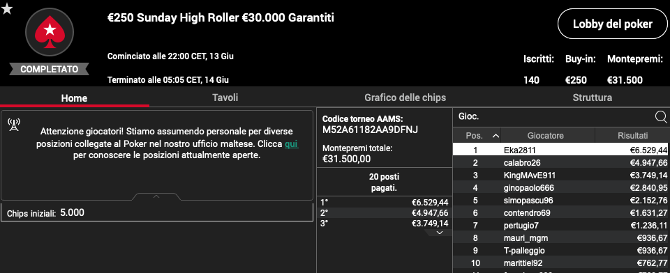Open the Grafico delle chips tab
The image size is (670, 273).
pyautogui.click(x=405, y=97)
